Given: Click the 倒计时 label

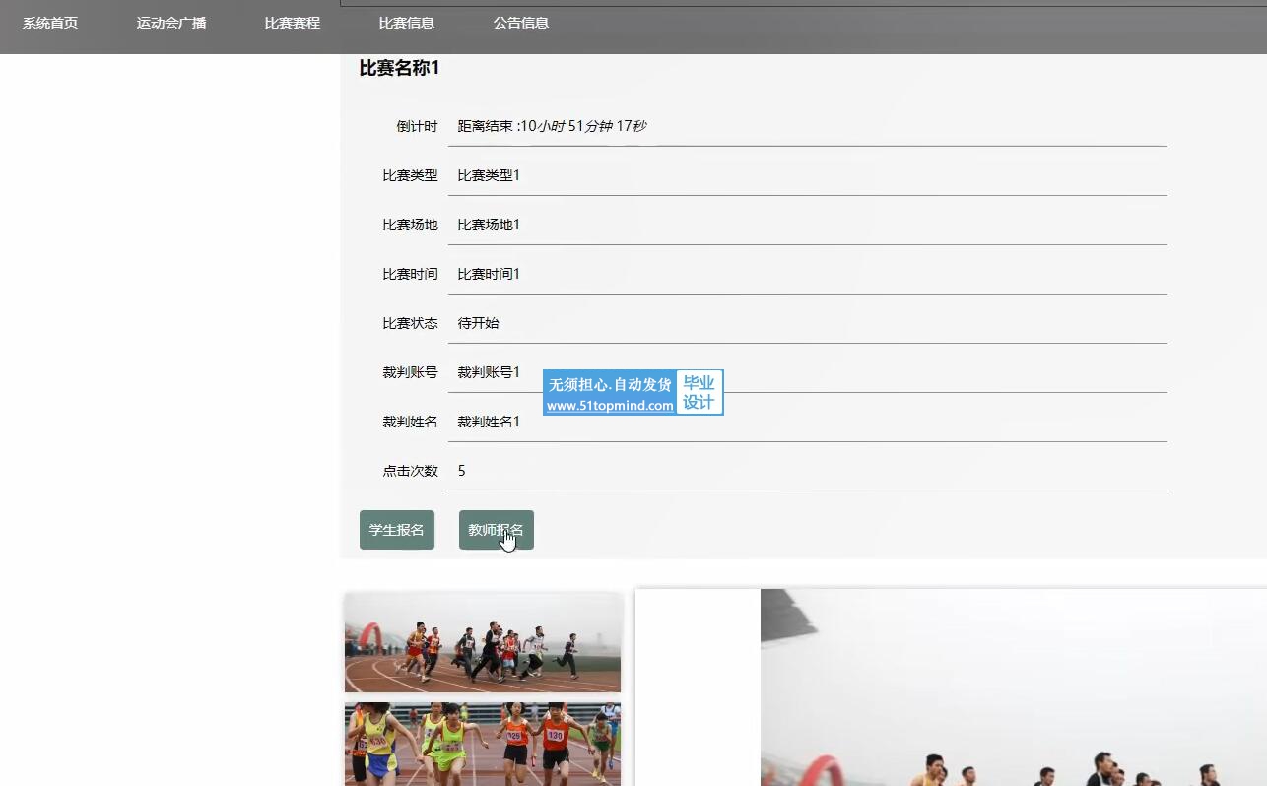Looking at the screenshot, I should pos(417,126).
